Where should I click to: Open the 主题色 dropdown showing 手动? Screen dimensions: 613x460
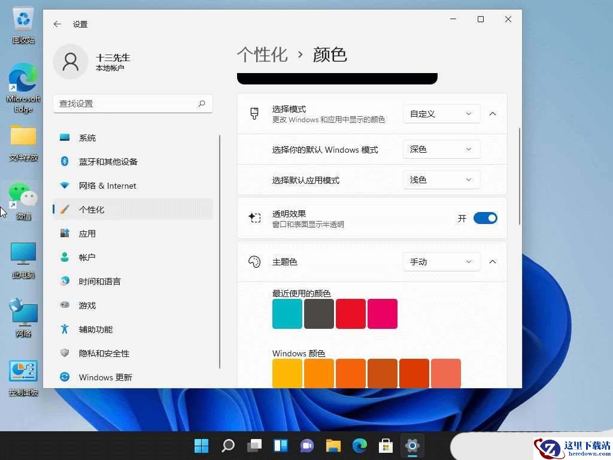pos(441,262)
